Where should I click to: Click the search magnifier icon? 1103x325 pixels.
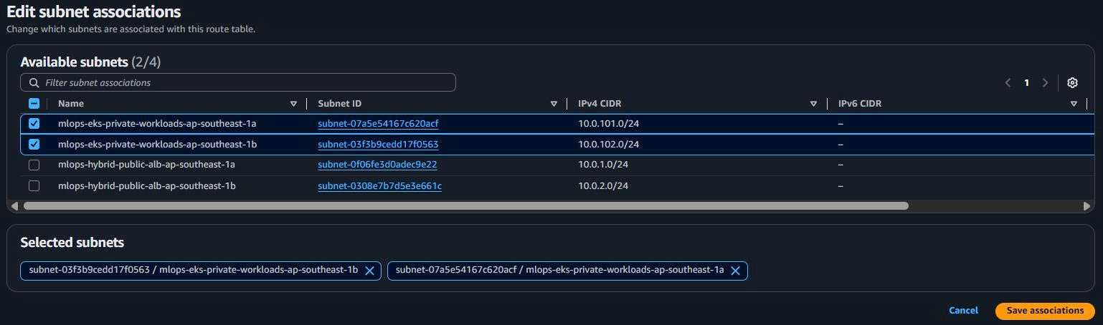click(x=34, y=82)
